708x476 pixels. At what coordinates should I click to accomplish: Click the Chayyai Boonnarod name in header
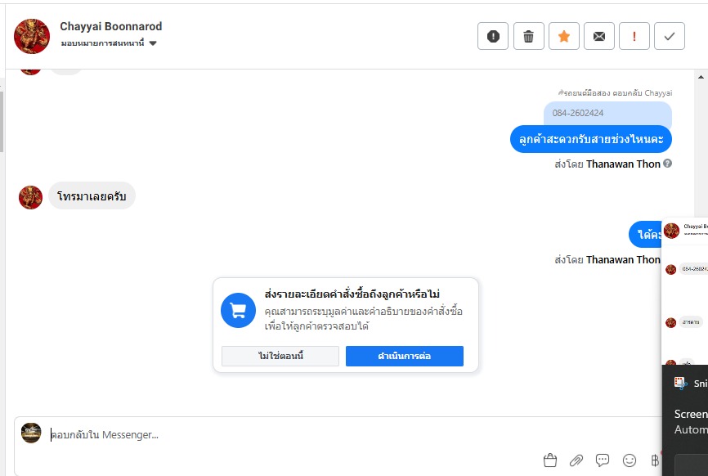pos(111,27)
